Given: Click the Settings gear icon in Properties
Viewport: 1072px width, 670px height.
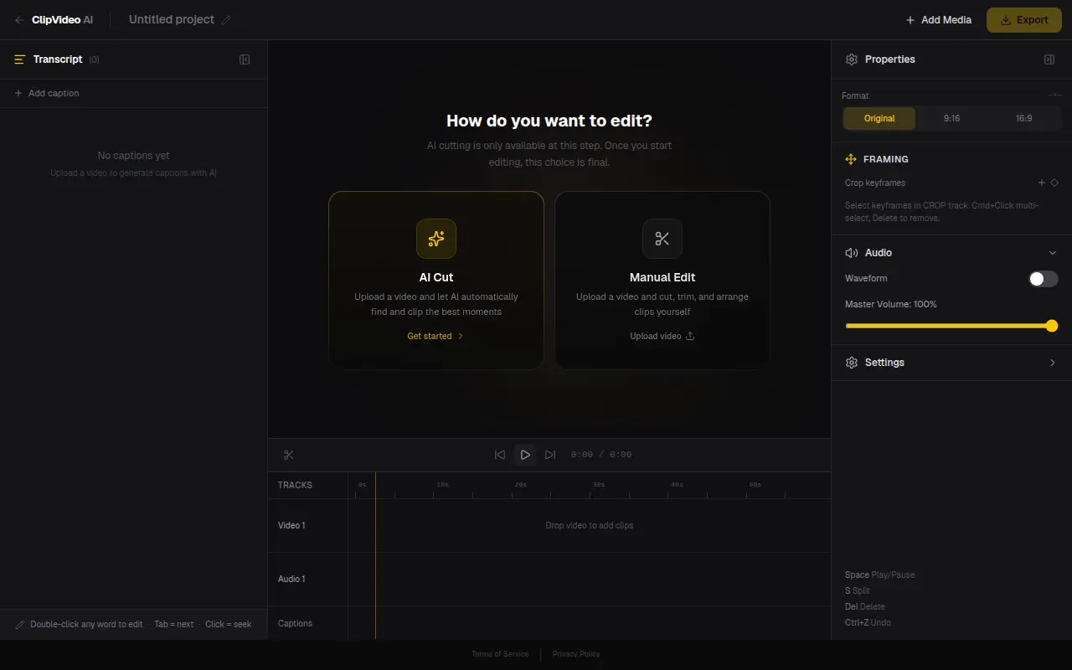Looking at the screenshot, I should (x=852, y=363).
